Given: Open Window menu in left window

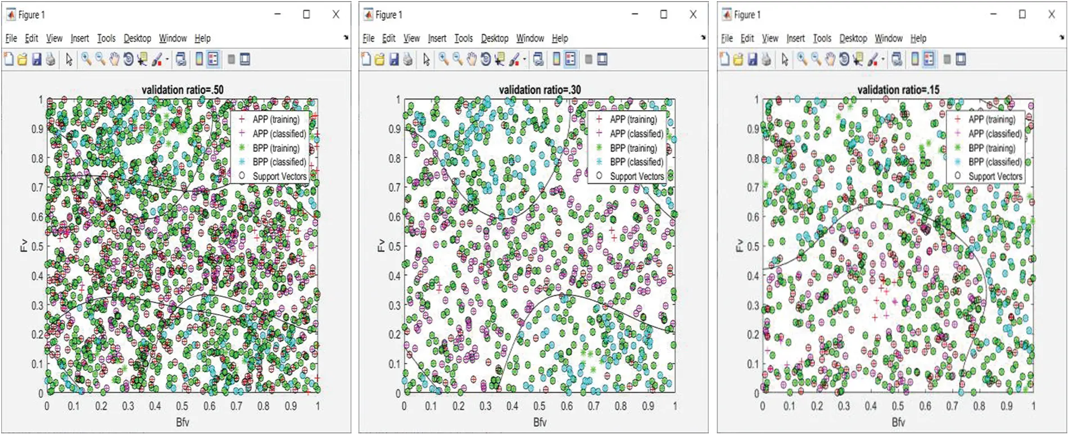Looking at the screenshot, I should [173, 38].
